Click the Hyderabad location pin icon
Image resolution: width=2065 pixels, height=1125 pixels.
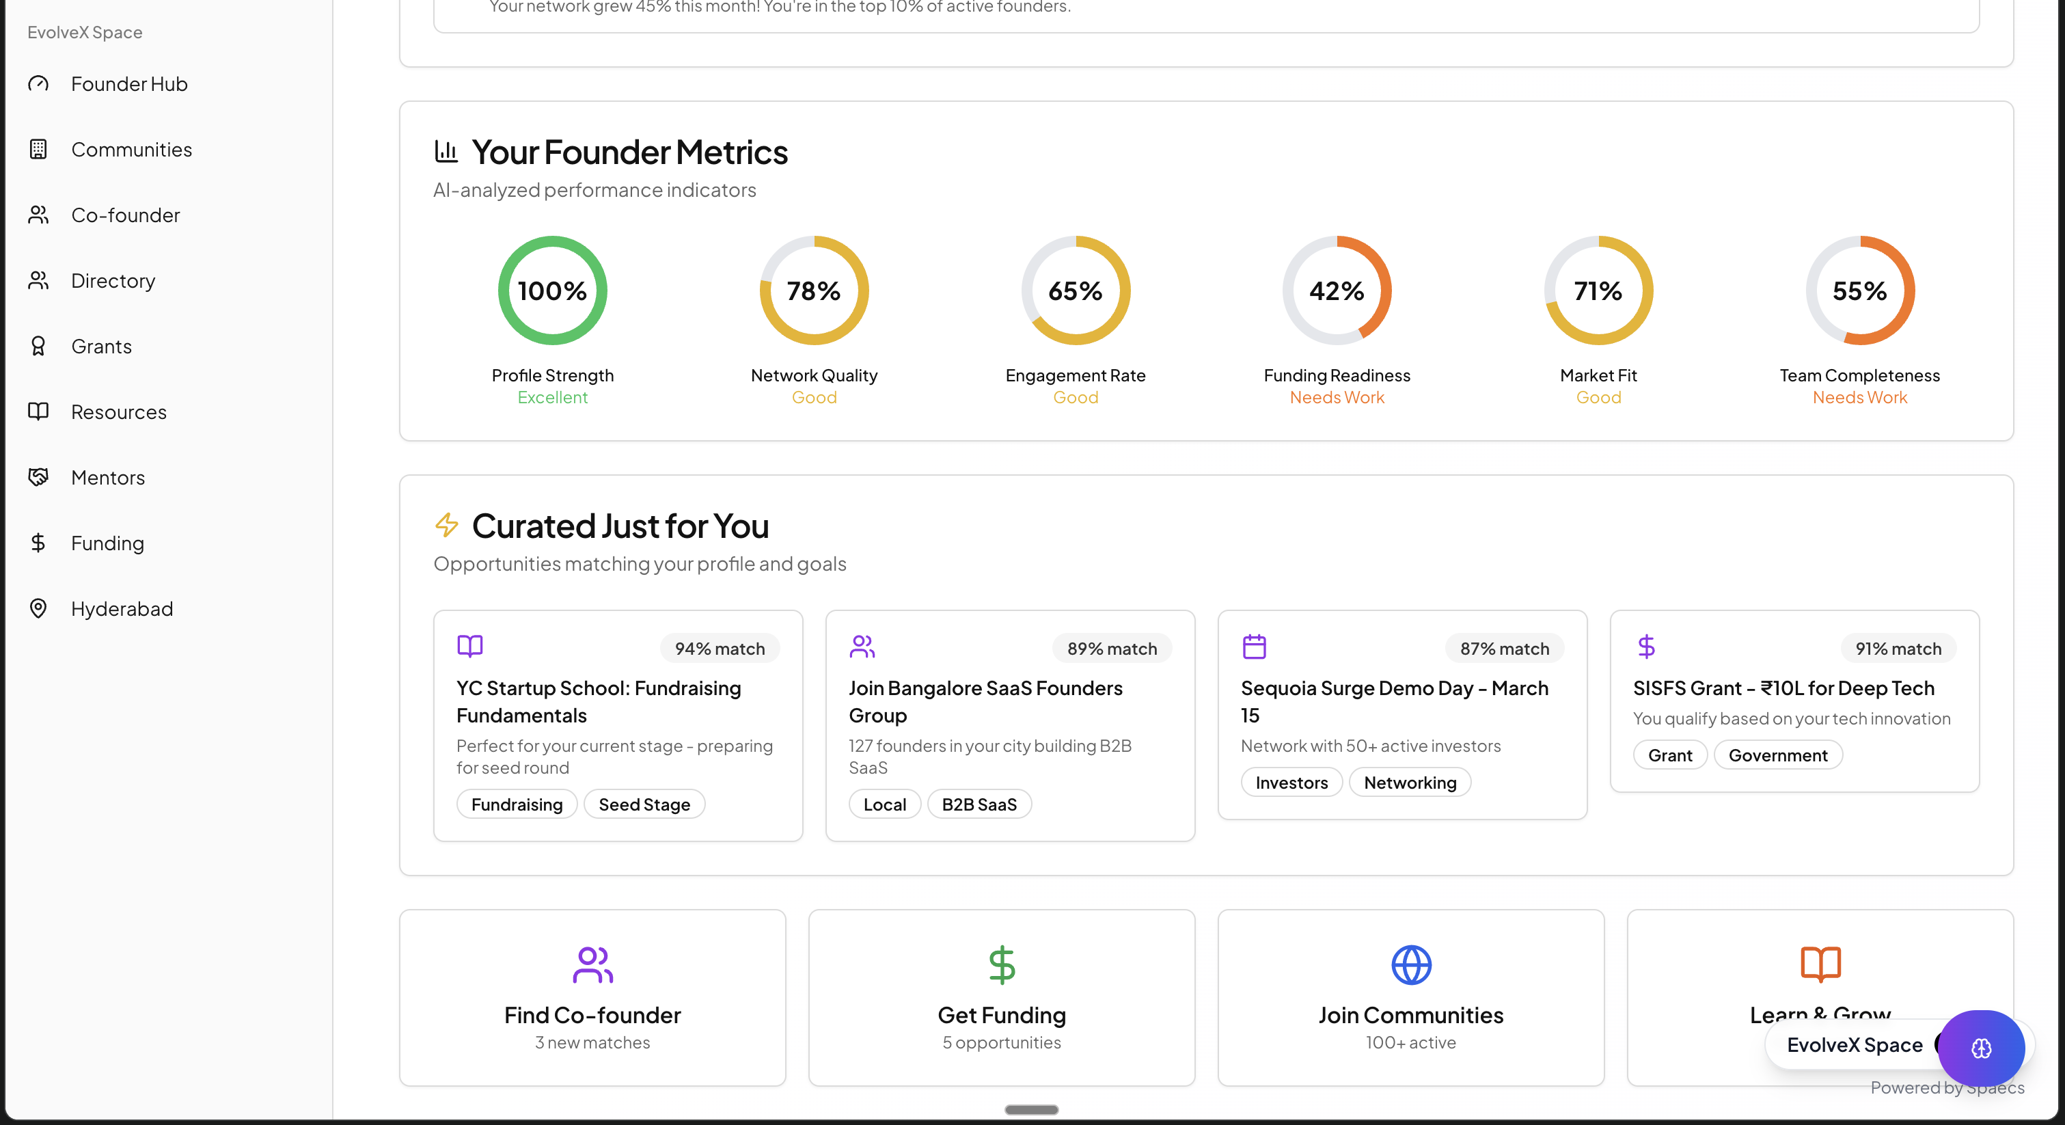click(x=38, y=608)
